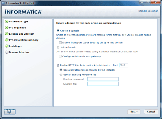This screenshot has width=162, height=119.
Task: Click the License and Directory checkmark icon
Action: tap(7, 34)
